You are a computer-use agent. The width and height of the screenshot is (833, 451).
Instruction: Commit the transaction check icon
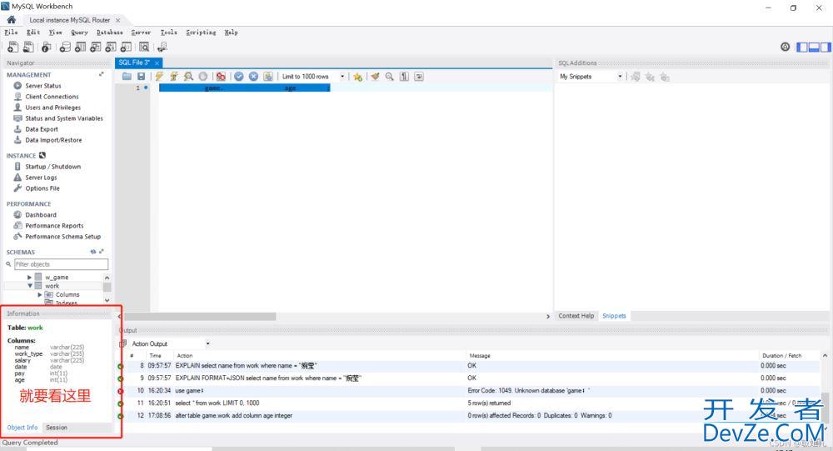pos(239,77)
